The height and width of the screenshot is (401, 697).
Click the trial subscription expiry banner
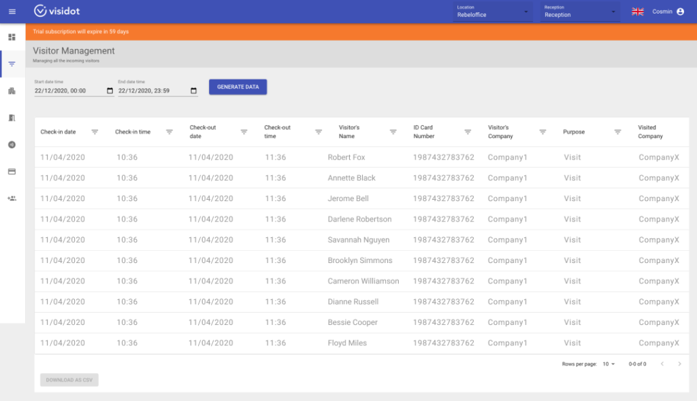(x=361, y=32)
